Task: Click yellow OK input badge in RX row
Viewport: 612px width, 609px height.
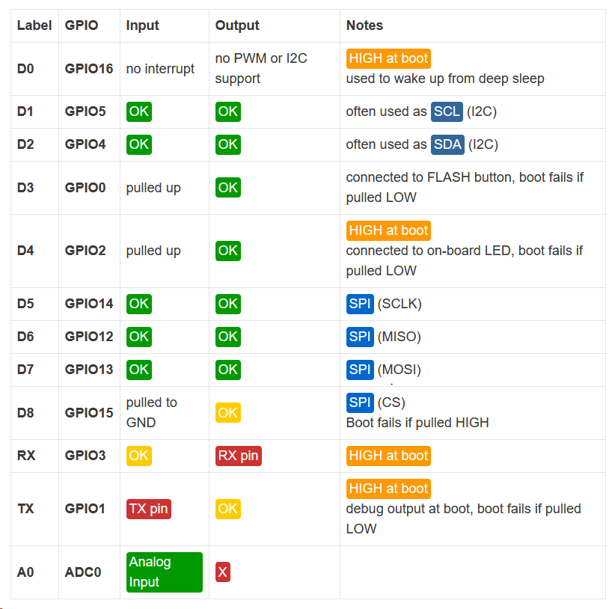Action: click(x=139, y=456)
